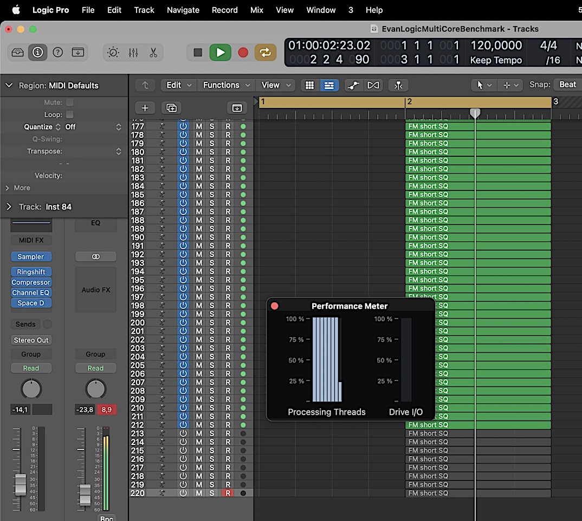
Task: Toggle power button on track 215
Action: [x=183, y=450]
